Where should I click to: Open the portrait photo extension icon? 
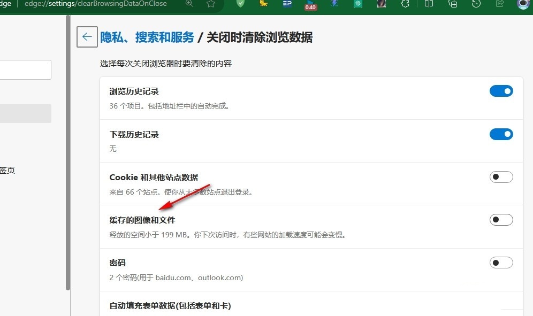(x=382, y=4)
